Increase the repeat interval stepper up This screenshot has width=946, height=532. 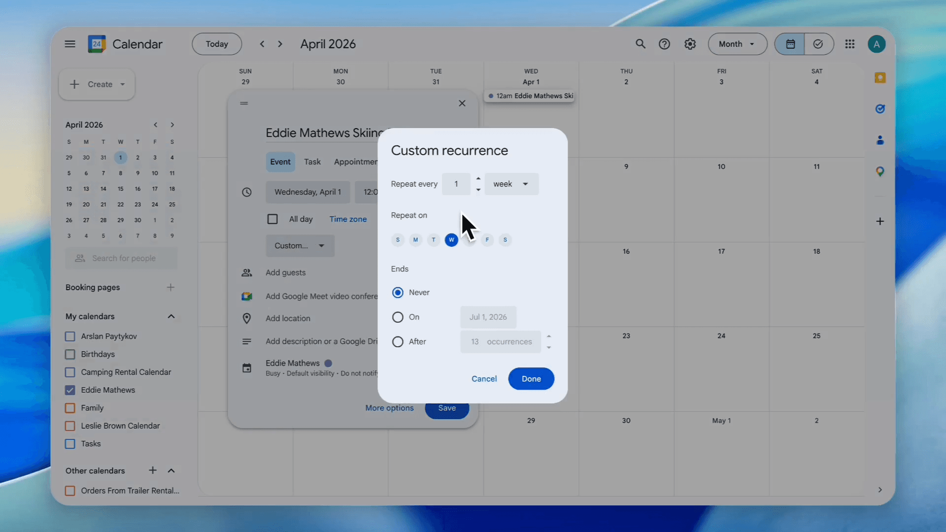(x=478, y=179)
